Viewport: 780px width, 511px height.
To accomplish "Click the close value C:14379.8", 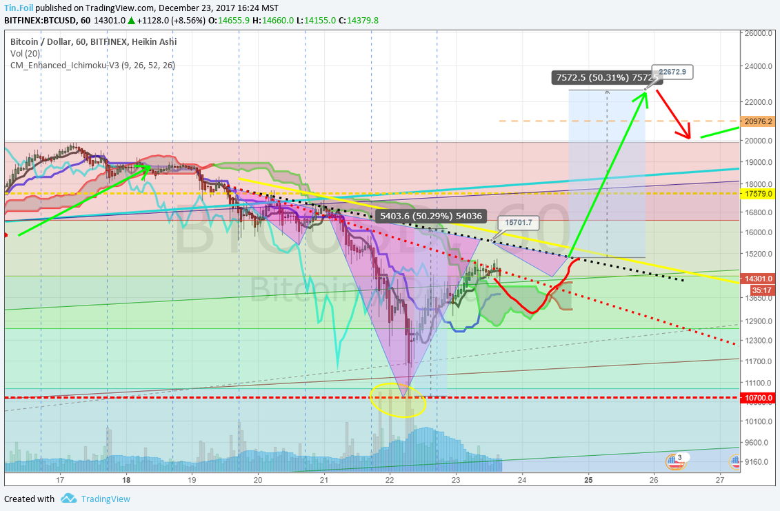I will pos(359,21).
